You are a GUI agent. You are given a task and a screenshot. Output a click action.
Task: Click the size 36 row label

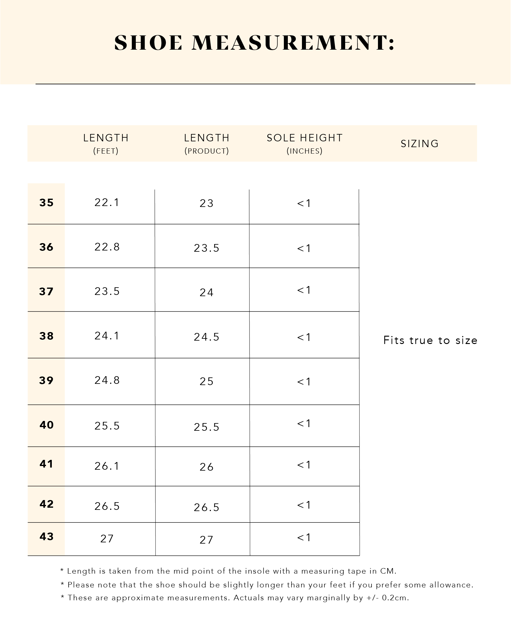point(46,247)
